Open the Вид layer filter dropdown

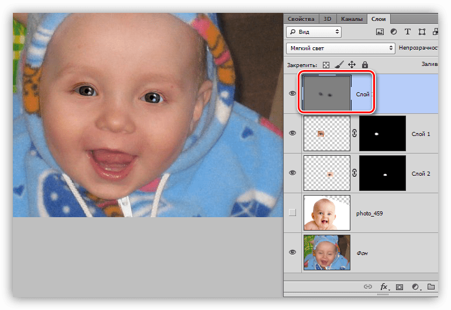314,32
